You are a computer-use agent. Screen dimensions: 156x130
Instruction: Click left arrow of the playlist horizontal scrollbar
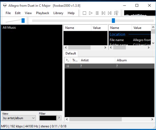[x=67, y=119]
